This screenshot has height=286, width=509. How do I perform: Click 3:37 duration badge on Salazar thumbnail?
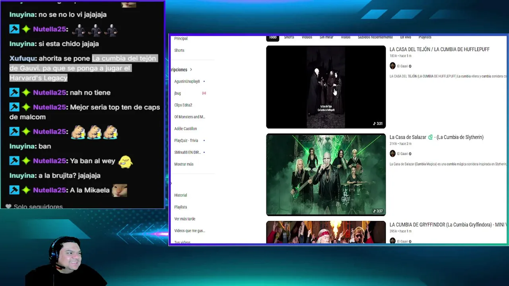378,211
